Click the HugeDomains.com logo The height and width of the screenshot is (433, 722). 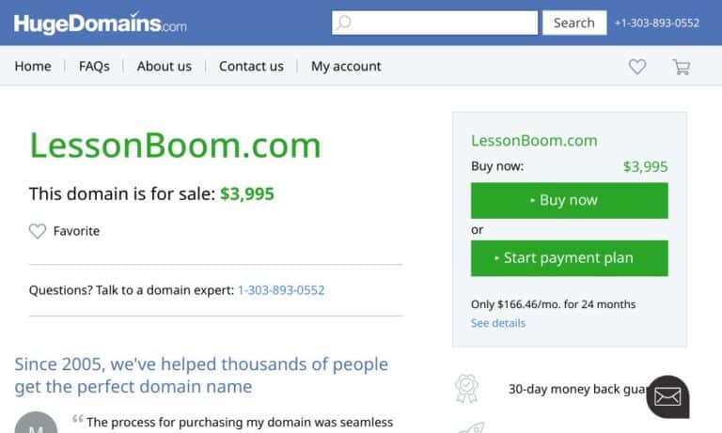[x=100, y=23]
